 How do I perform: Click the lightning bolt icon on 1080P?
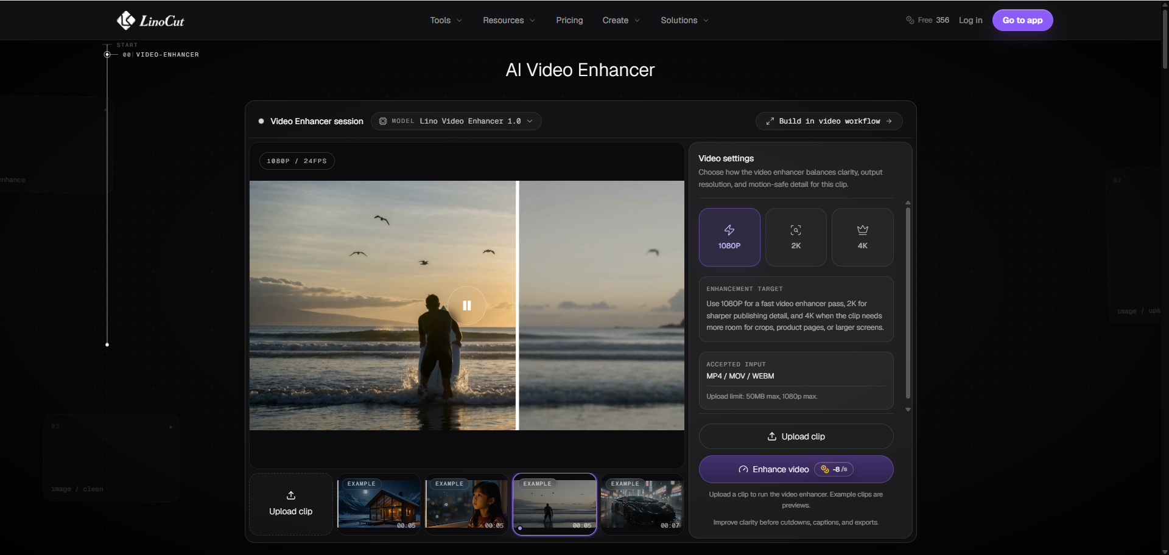click(729, 230)
